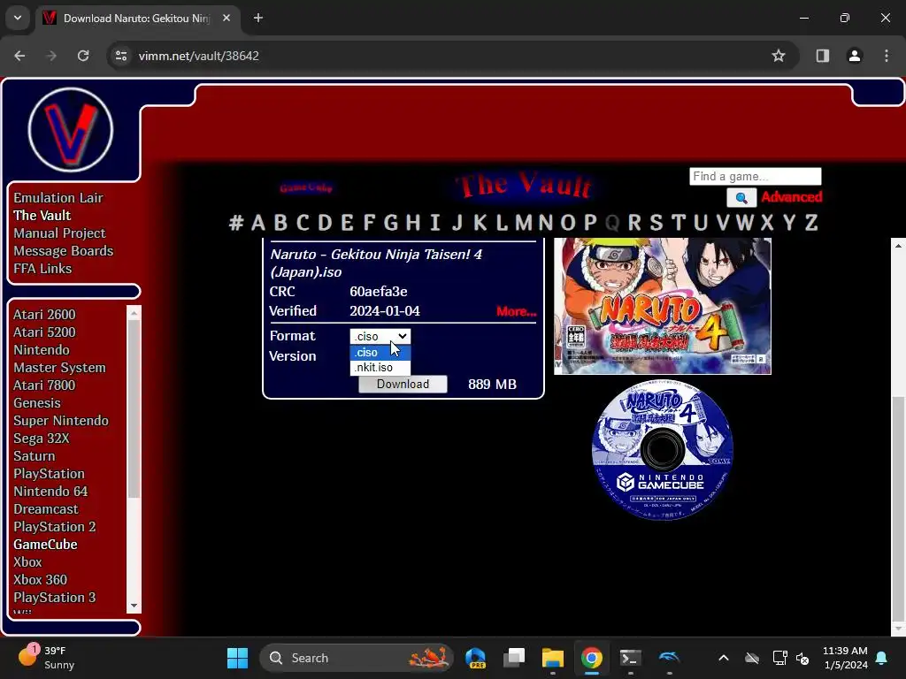Open a new browser tab
Viewport: 906px width, 679px height.
(x=258, y=18)
